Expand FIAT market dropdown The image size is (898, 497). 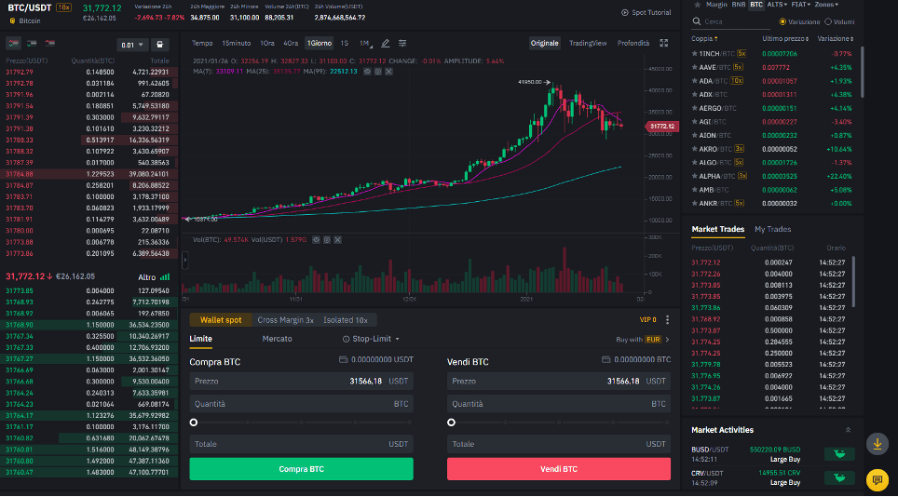(800, 5)
